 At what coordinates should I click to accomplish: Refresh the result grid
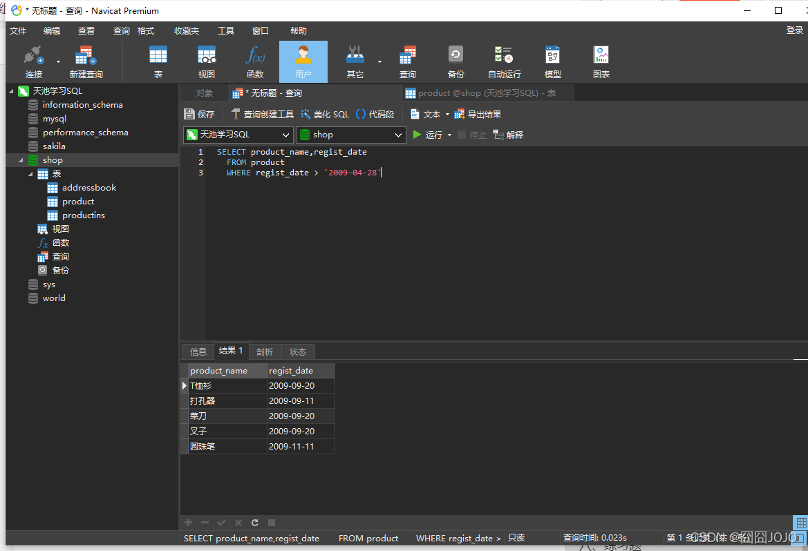pyautogui.click(x=254, y=523)
